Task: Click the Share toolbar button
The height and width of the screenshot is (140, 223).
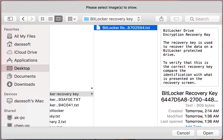Action: pyautogui.click(x=161, y=19)
